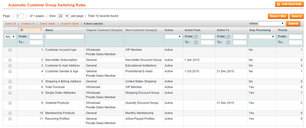The image size is (306, 128).
Task: Open the Stop Processing filter dropdown
Action: [x=262, y=37]
